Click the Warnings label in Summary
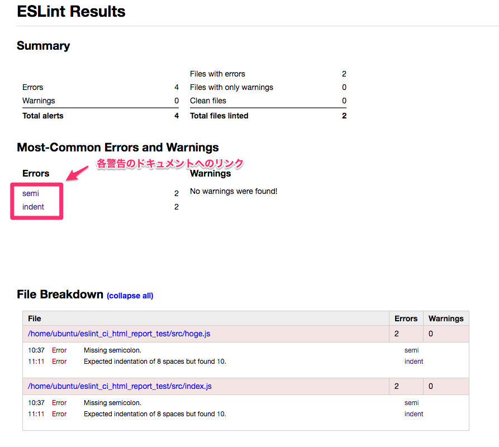 (39, 101)
